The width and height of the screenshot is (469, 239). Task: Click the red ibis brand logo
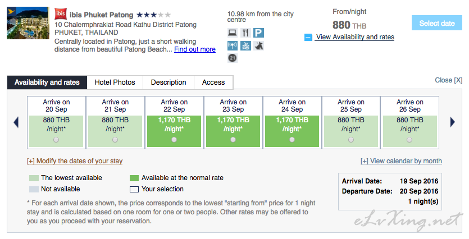click(61, 13)
